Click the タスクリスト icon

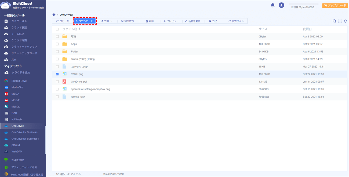(x=6, y=21)
